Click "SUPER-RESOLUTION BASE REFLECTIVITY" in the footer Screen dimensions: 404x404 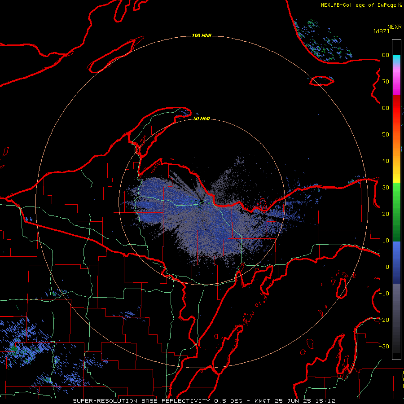point(141,401)
